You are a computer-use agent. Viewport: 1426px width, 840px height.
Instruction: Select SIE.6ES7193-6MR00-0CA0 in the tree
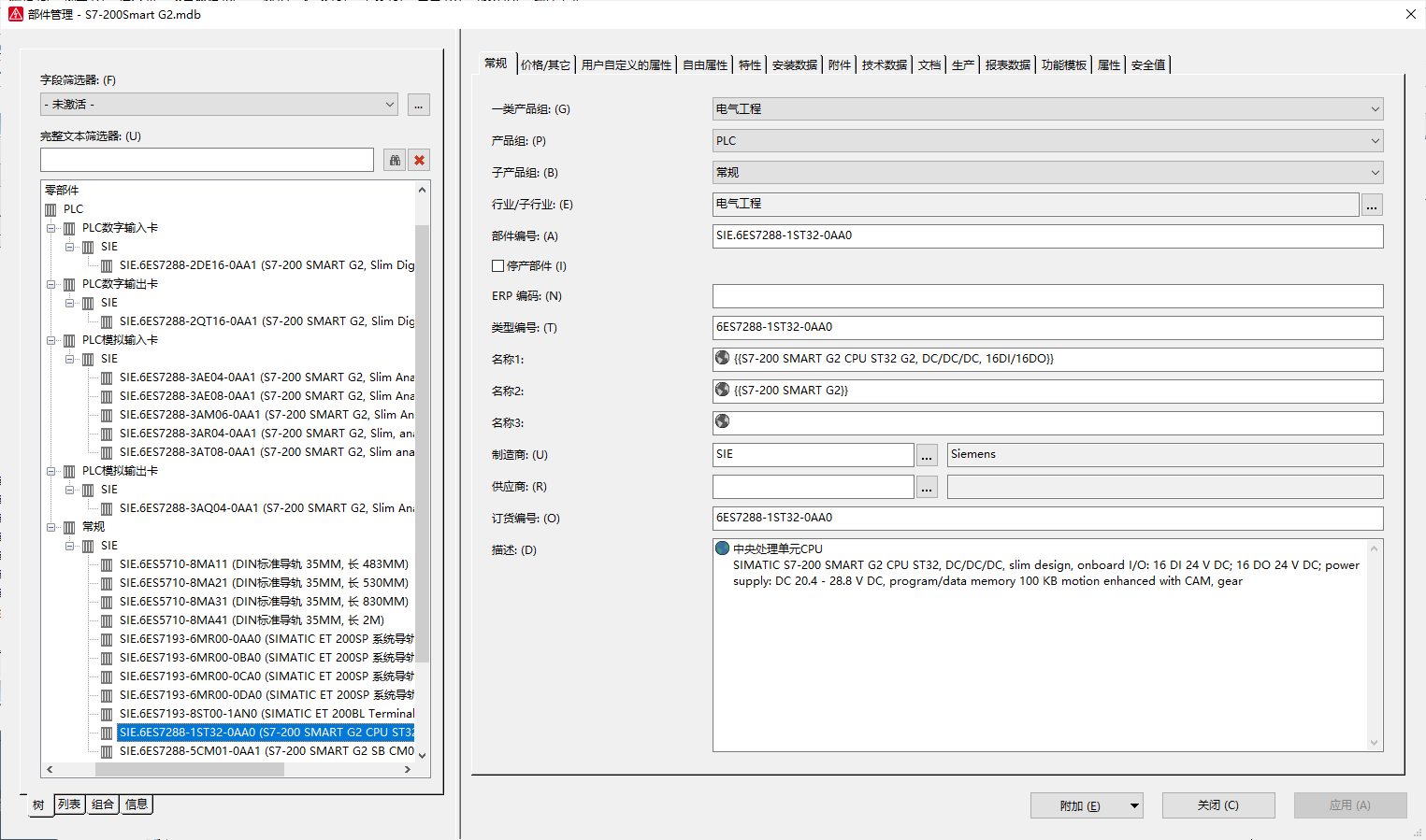click(x=266, y=676)
